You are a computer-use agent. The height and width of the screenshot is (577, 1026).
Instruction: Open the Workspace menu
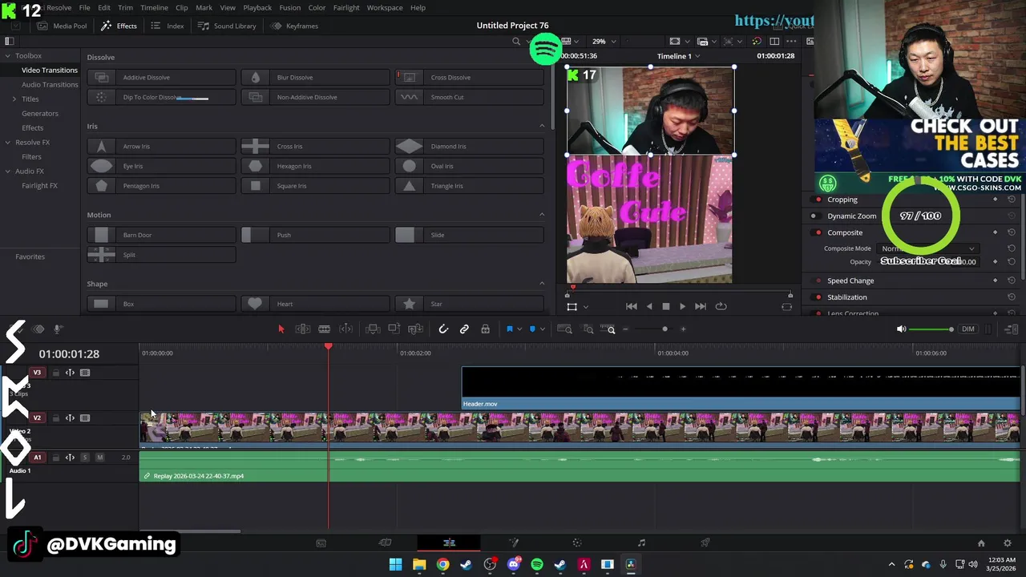(x=385, y=7)
